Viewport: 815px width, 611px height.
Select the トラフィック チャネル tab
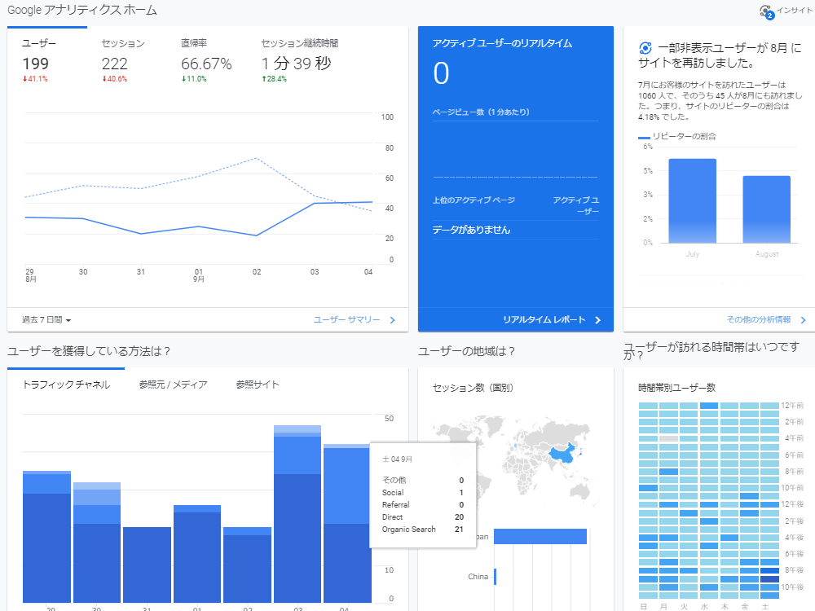click(66, 385)
